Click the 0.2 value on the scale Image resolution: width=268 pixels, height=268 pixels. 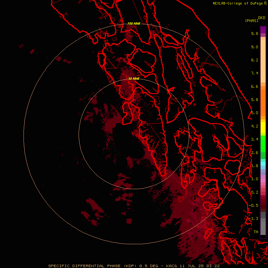(x=255, y=192)
